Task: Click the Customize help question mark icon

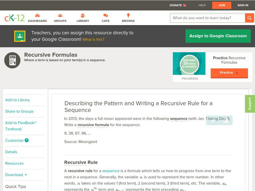Action: (27, 140)
